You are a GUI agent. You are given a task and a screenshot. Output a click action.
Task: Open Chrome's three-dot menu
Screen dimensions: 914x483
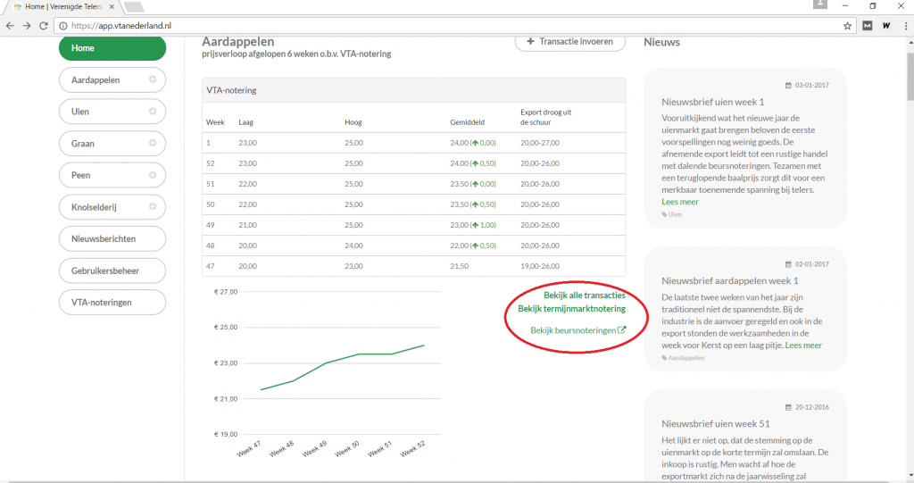(906, 26)
